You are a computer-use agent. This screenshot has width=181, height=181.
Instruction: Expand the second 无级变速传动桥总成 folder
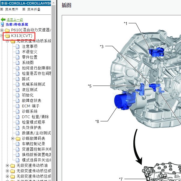(x=7, y=176)
